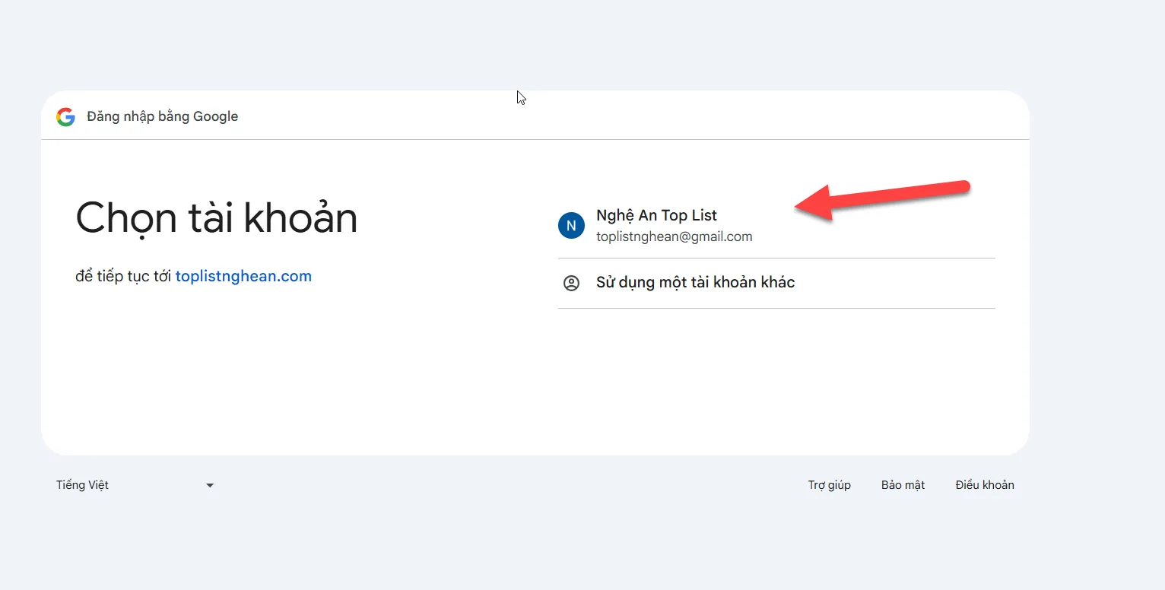Screen dimensions: 1165x590
Task: Open the Tiếng Việt language selector
Action: point(83,485)
